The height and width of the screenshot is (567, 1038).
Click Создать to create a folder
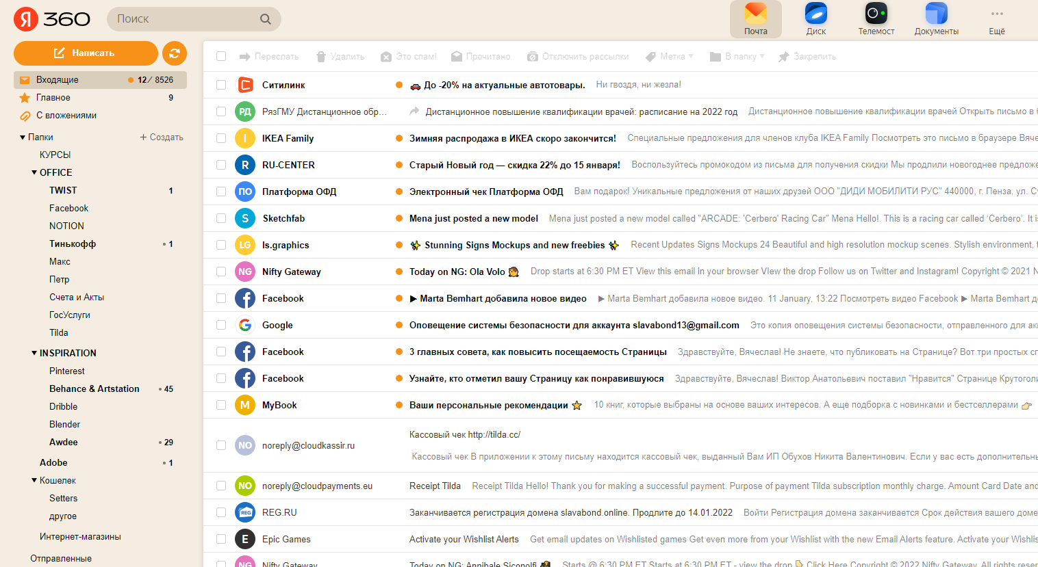(162, 137)
